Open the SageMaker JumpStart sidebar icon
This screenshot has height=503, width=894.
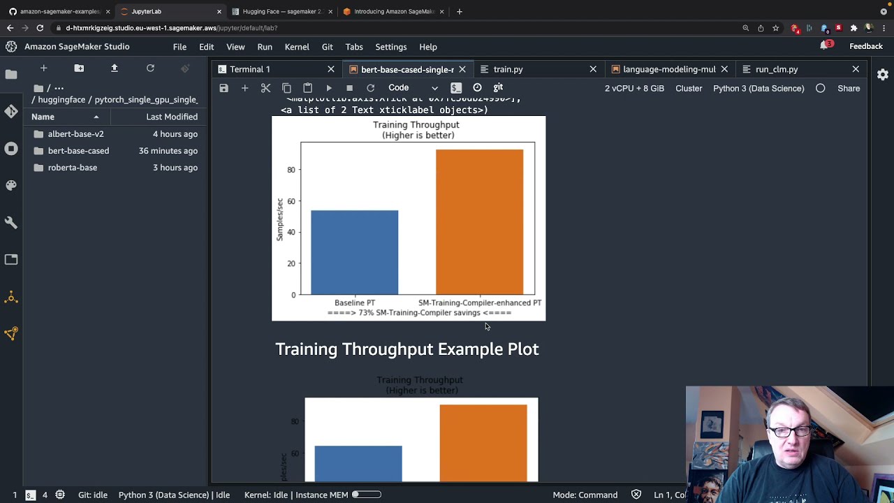point(11,297)
